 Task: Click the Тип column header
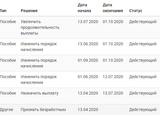pos(3,11)
